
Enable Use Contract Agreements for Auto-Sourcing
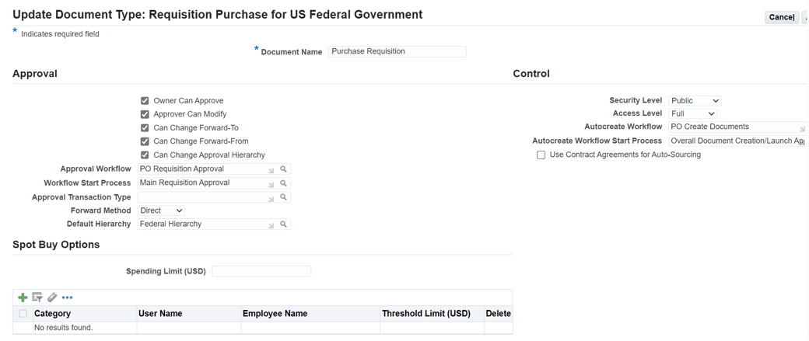click(x=541, y=155)
